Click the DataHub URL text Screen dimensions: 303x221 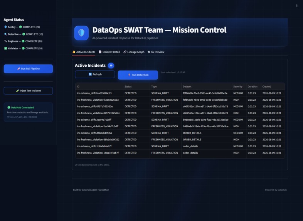(22, 117)
